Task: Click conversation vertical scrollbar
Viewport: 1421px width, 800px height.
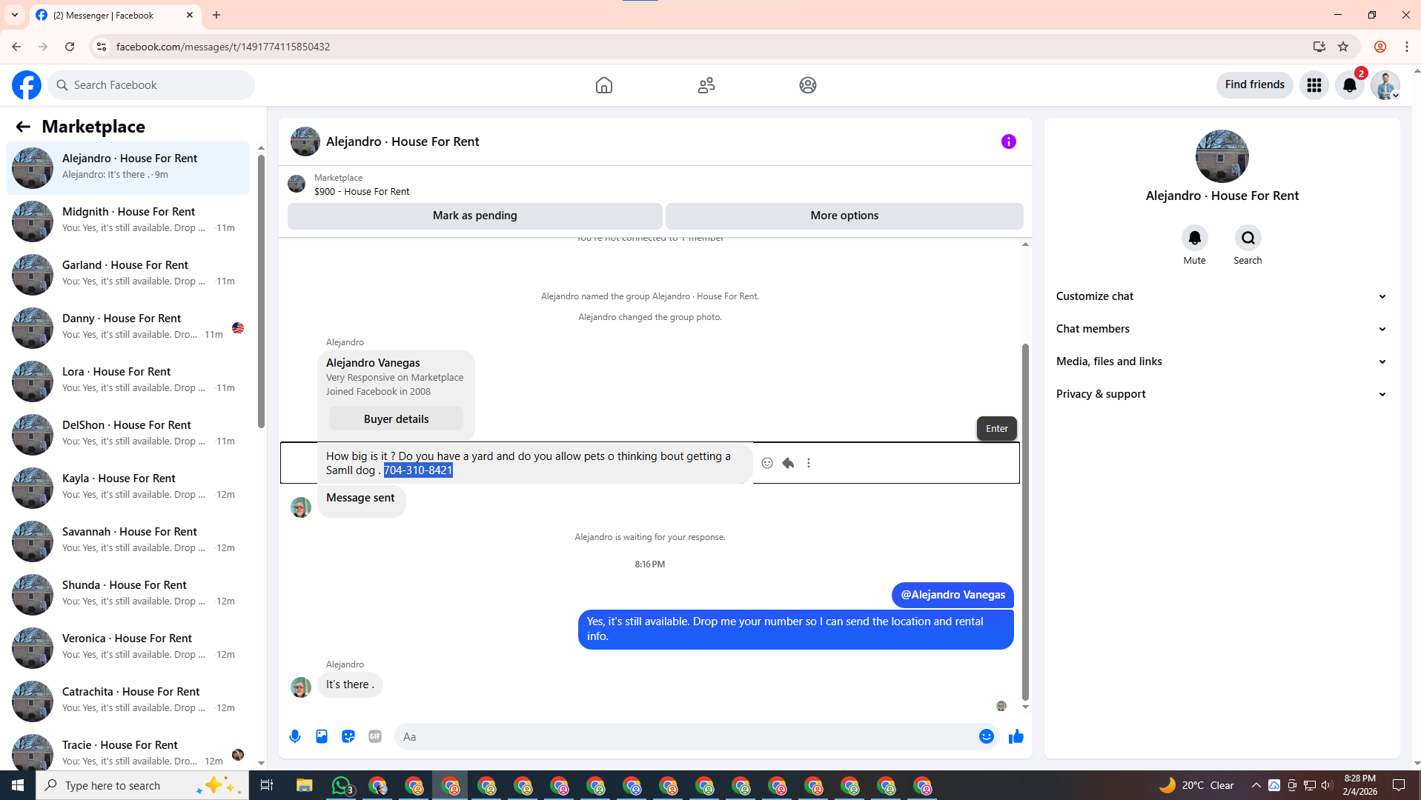Action: point(1025,522)
